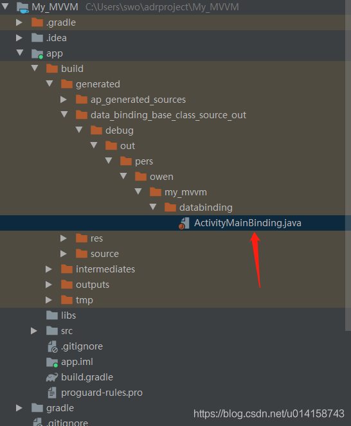Click the .gitignore file icon under app

point(53,347)
